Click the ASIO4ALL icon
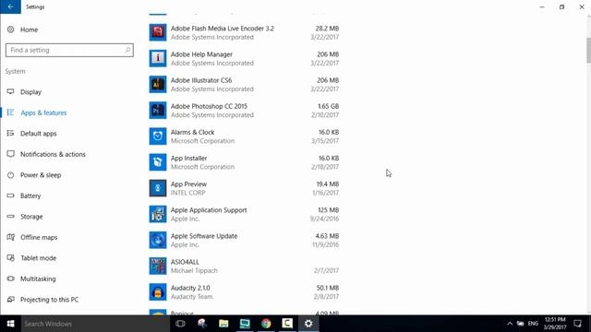The width and height of the screenshot is (591, 332). tap(158, 267)
